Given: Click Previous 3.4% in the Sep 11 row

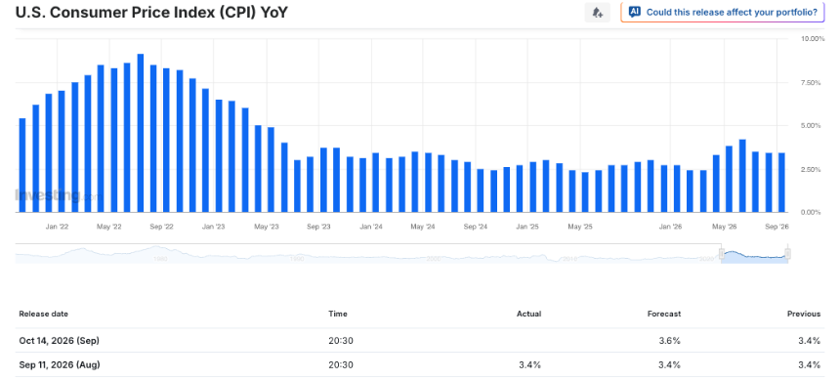Looking at the screenshot, I should coord(810,365).
